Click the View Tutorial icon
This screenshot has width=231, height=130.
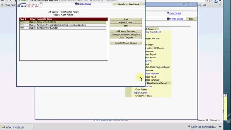[x=168, y=13]
